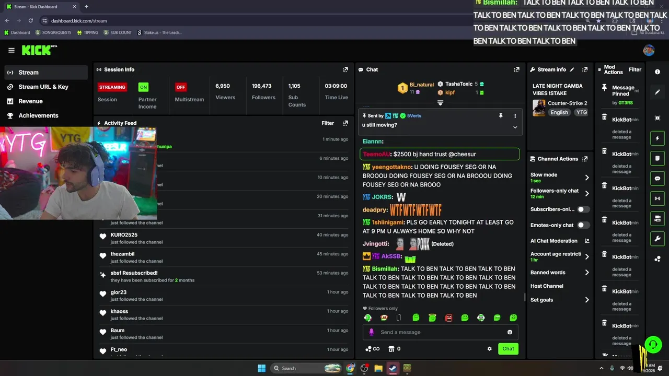Screen dimensions: 669x376
Task: Click the green Chat send button
Action: (508, 349)
